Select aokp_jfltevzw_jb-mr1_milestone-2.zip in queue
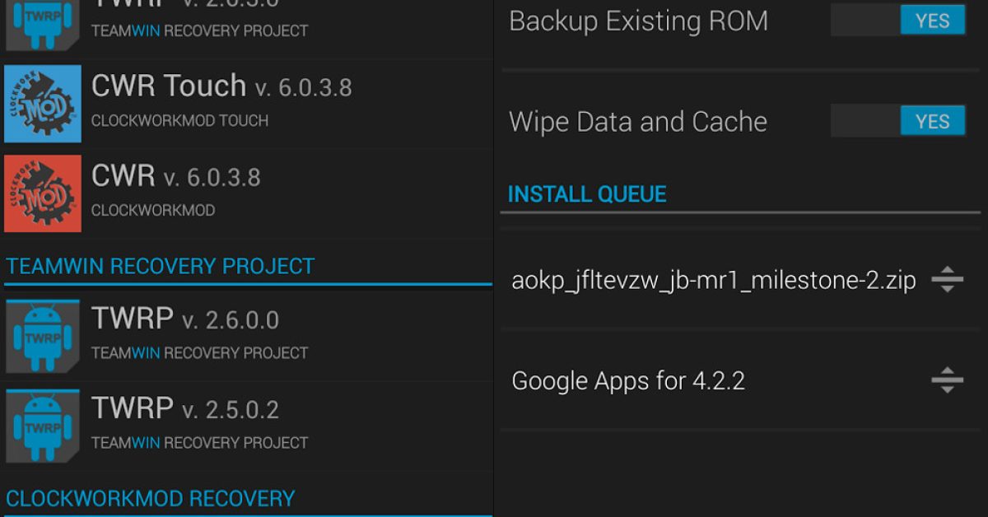Viewport: 988px width, 517px height. [x=713, y=281]
